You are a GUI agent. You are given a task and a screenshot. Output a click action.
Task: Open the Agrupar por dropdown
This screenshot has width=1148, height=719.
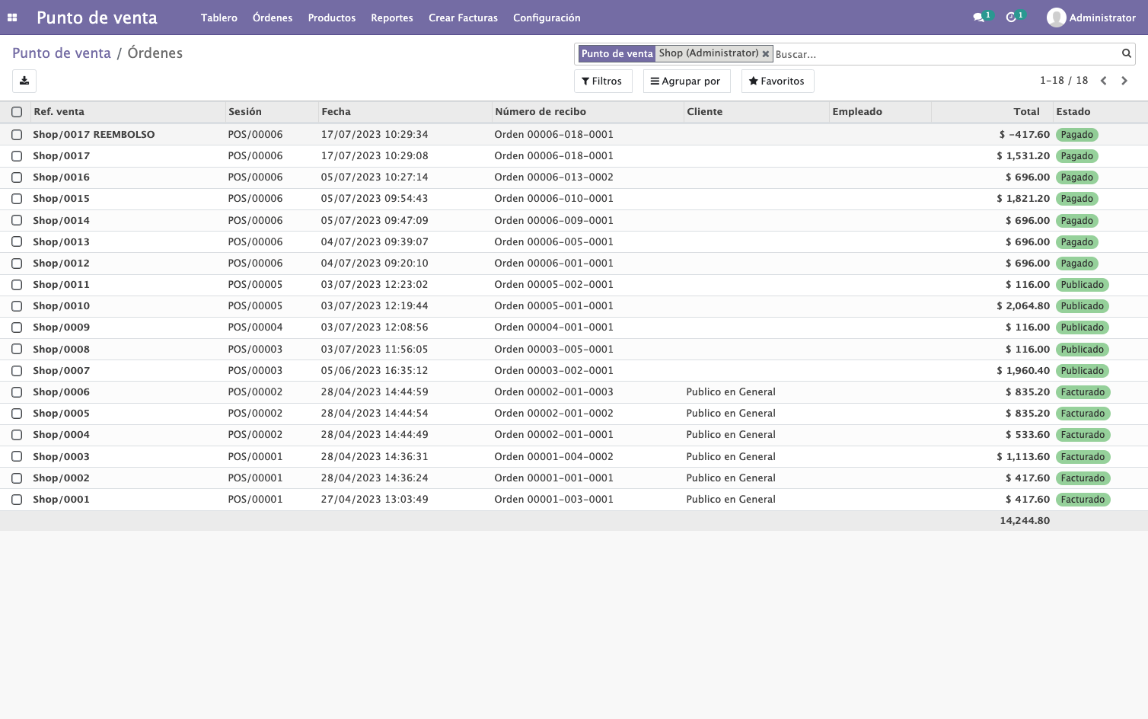[x=686, y=81]
